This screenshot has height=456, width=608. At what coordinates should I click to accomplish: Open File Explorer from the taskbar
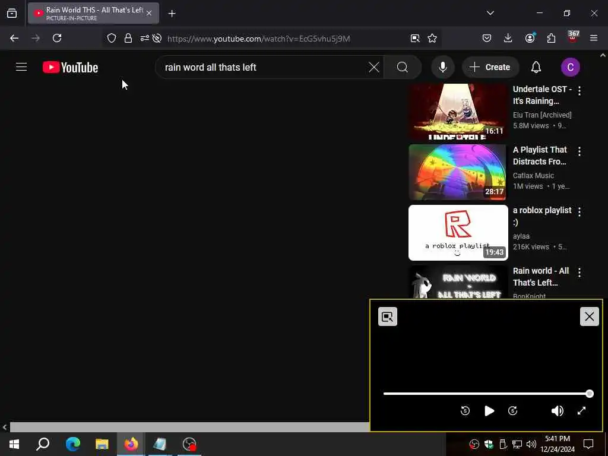[x=102, y=444]
